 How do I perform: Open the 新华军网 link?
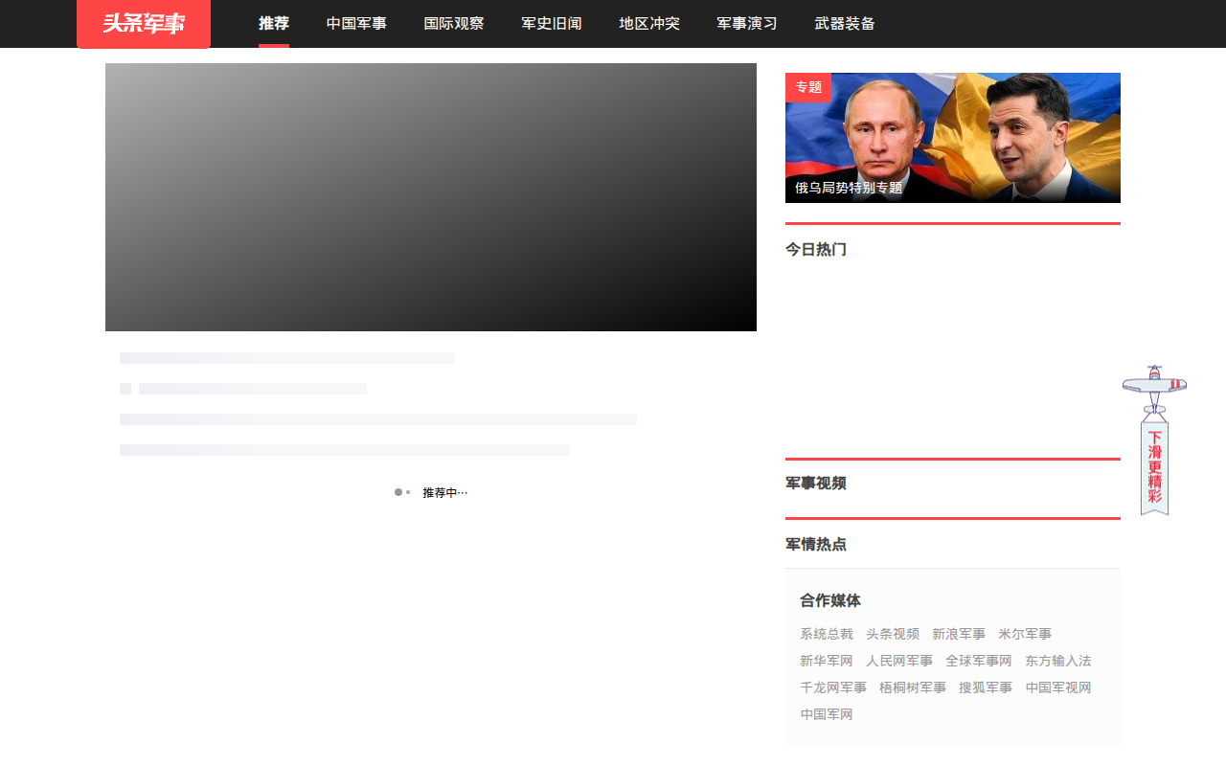click(x=827, y=661)
